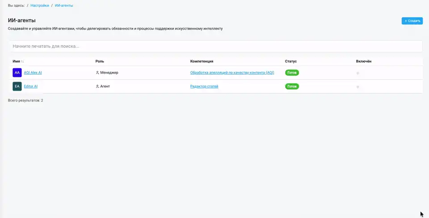Click the EA avatar for Editor AI
The width and height of the screenshot is (429, 218).
pos(17,86)
